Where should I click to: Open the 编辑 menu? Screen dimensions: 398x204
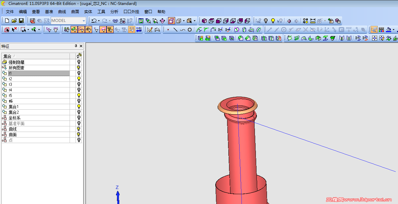coord(23,12)
